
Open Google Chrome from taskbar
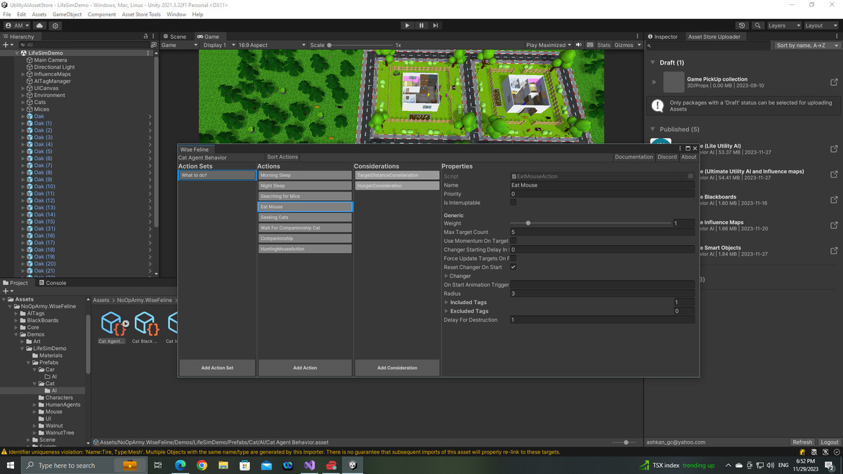point(202,465)
